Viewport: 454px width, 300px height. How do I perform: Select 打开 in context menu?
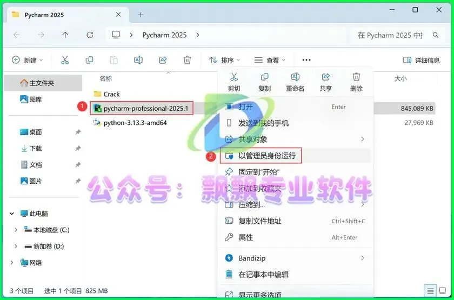(296, 107)
